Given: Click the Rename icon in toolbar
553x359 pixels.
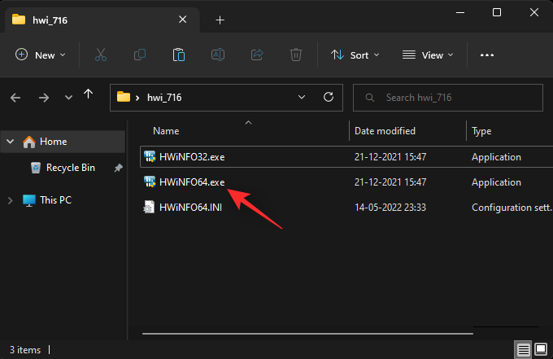Looking at the screenshot, I should 218,55.
